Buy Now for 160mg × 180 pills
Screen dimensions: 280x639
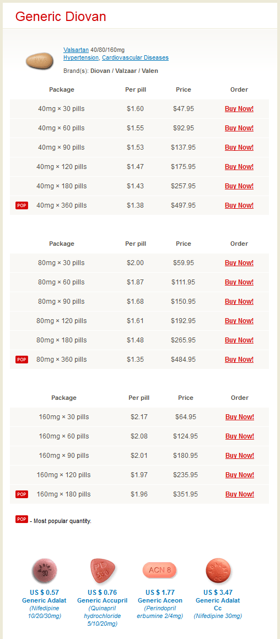click(240, 494)
